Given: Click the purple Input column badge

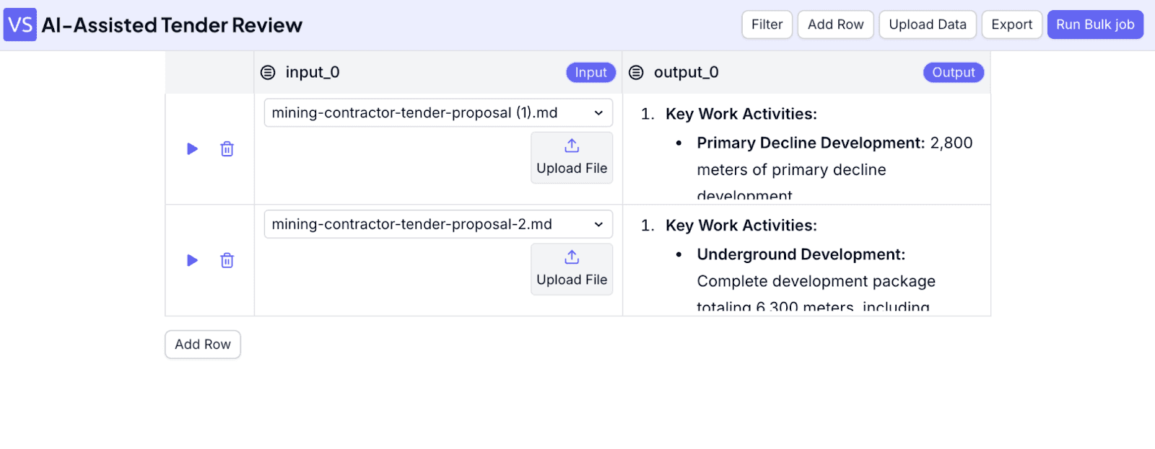Looking at the screenshot, I should pos(590,72).
